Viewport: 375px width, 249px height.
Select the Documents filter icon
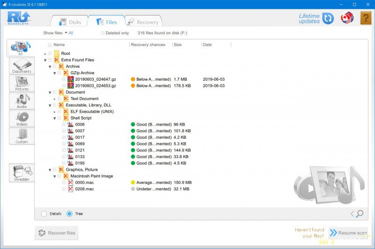pyautogui.click(x=22, y=66)
